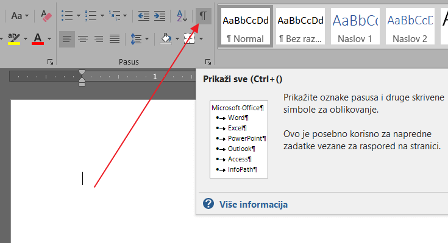The image size is (448, 243).
Task: Click the Sort A-Z icon
Action: tap(182, 16)
